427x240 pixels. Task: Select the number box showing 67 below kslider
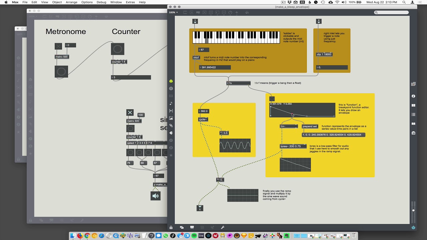click(x=204, y=50)
